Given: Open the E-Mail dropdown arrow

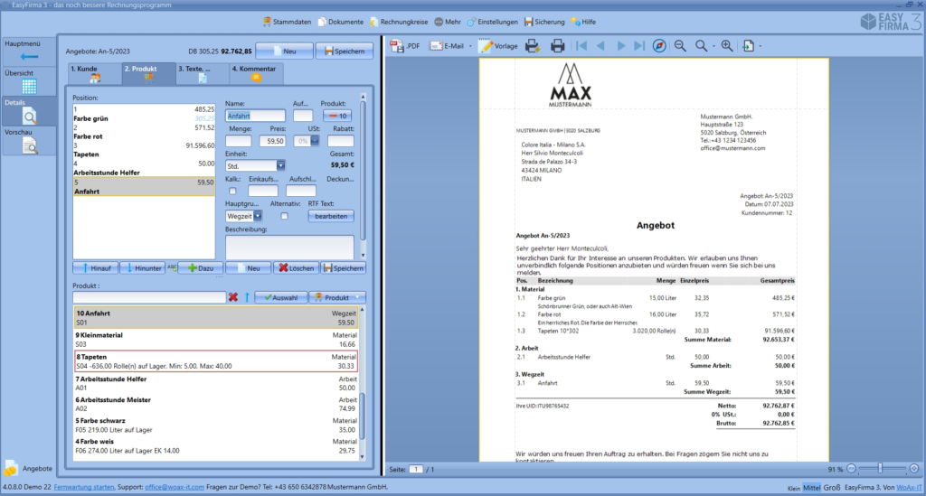Looking at the screenshot, I should [x=470, y=45].
